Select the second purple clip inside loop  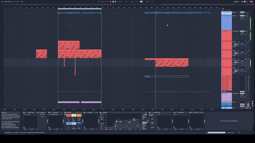click(x=91, y=102)
